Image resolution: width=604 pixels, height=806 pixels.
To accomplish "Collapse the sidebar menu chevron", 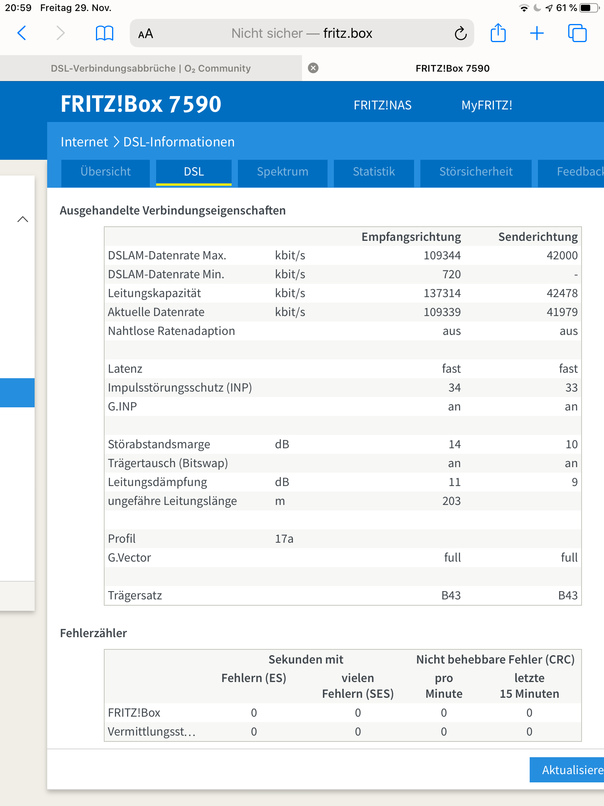I will click(23, 219).
